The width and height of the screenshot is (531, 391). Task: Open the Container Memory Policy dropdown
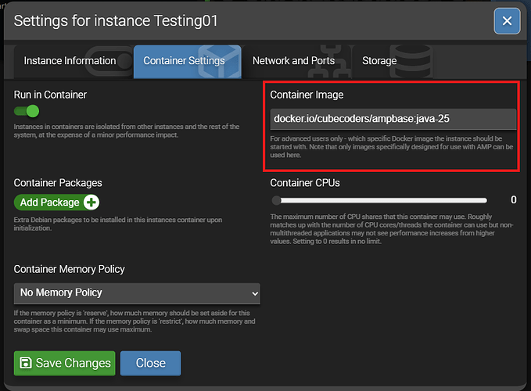click(x=137, y=292)
